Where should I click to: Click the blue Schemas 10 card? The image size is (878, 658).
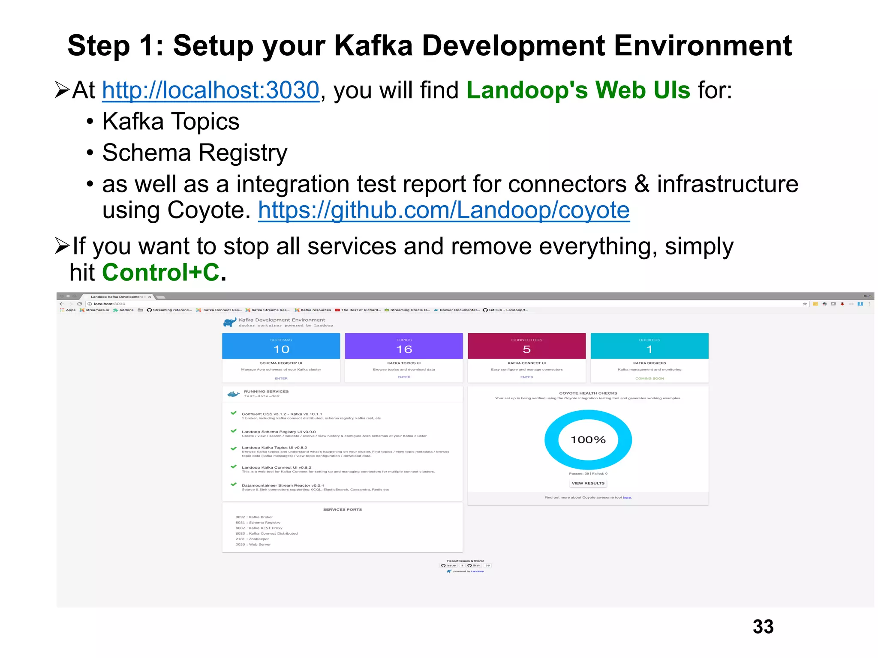click(281, 346)
